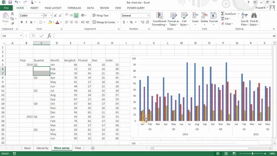Open the Time sheet tab
277x156 pixels.
click(78, 148)
